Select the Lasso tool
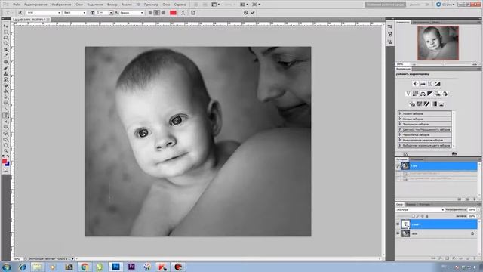 (6, 38)
